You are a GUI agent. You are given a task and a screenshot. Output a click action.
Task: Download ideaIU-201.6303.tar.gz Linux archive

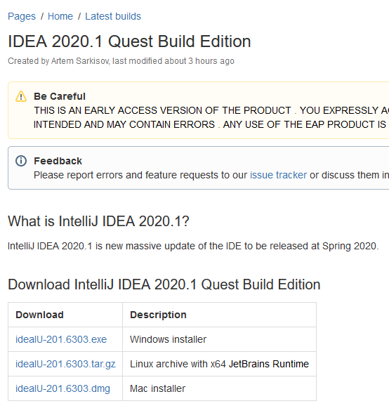pyautogui.click(x=65, y=364)
